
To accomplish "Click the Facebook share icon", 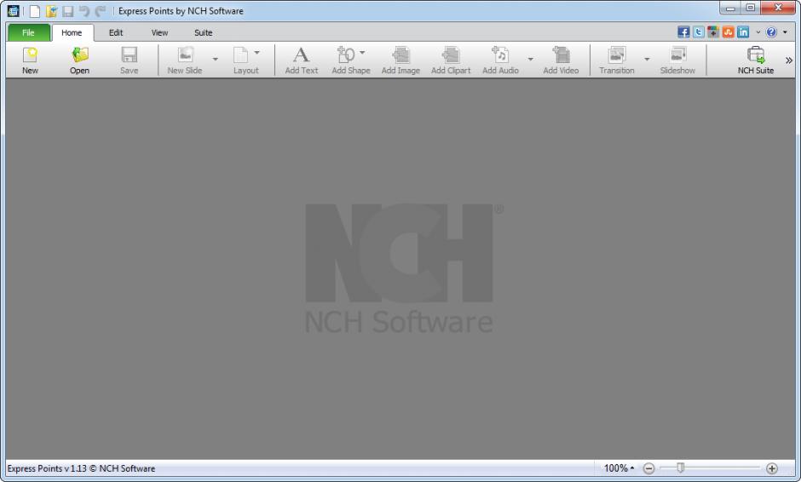I will click(683, 32).
